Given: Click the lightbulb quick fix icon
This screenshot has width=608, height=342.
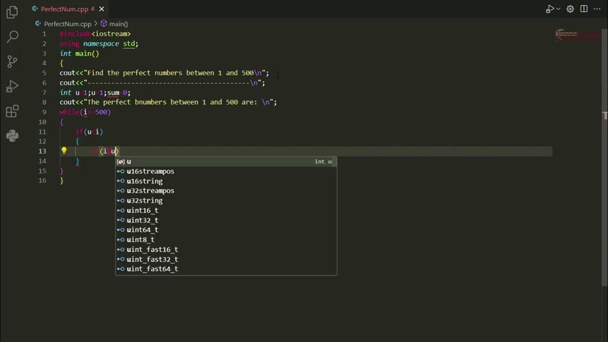Looking at the screenshot, I should (x=64, y=151).
